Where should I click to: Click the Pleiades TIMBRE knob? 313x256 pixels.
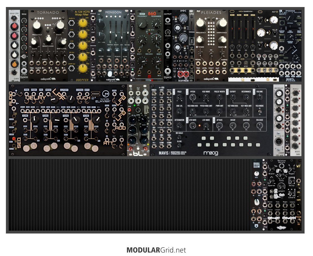[x=200, y=40]
